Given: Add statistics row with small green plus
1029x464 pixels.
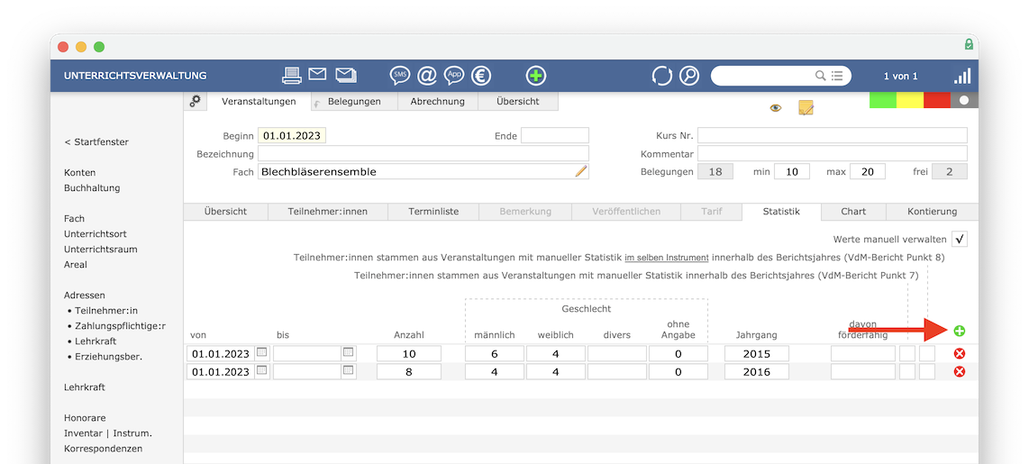Looking at the screenshot, I should (x=960, y=331).
